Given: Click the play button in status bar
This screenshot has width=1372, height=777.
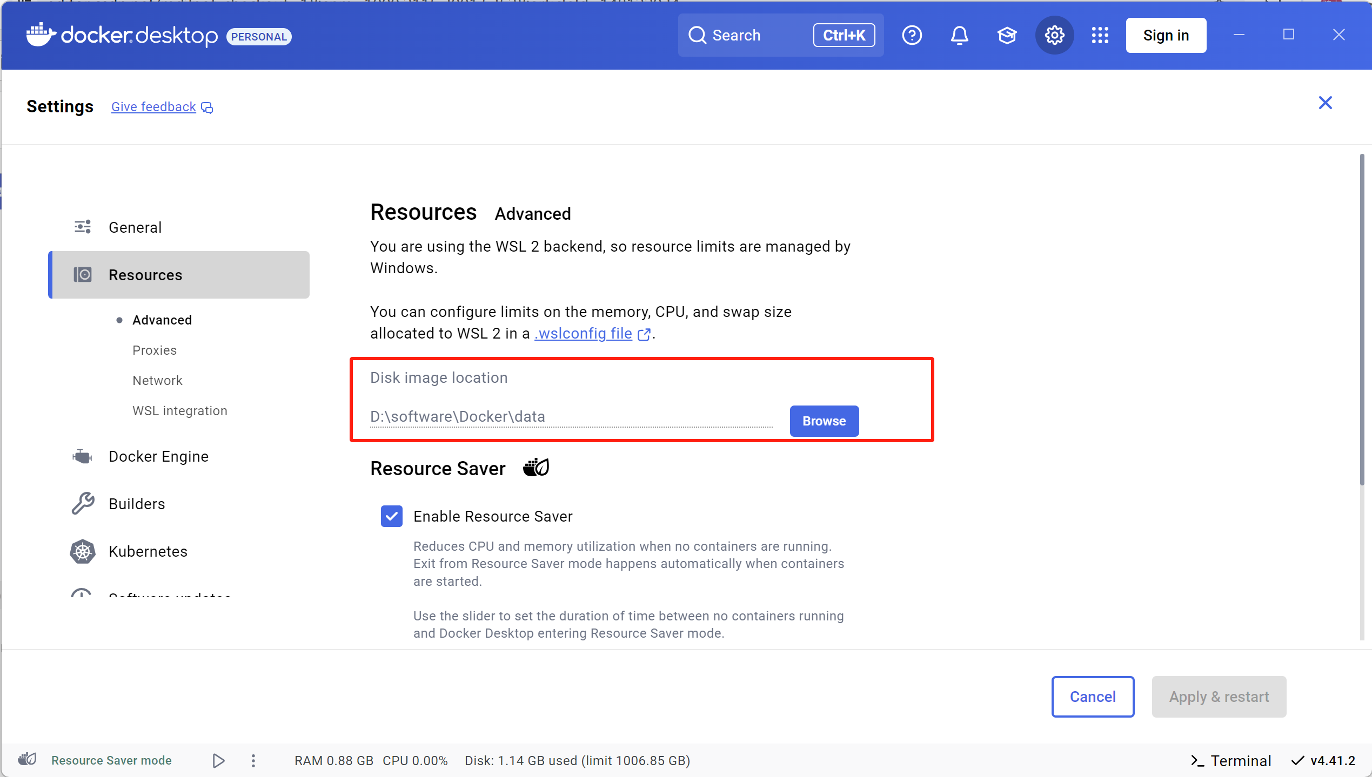Looking at the screenshot, I should [x=218, y=760].
